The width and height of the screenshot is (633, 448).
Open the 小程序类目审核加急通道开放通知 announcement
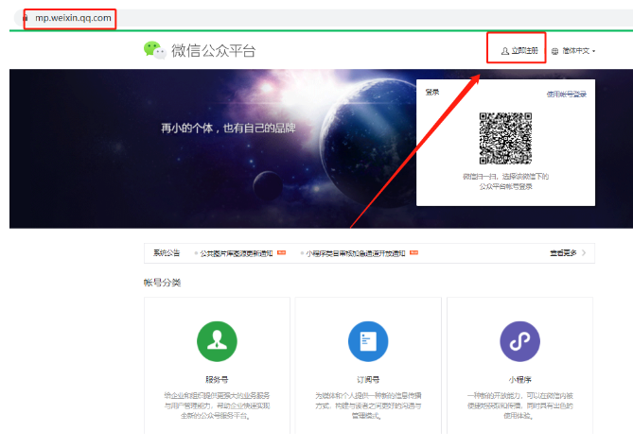tap(354, 253)
